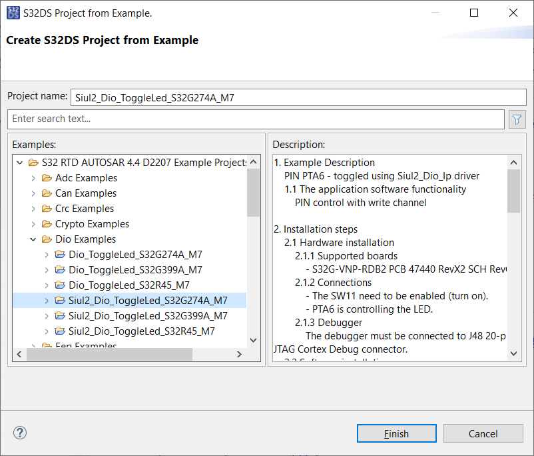This screenshot has width=534, height=456.
Task: Click the Finish button
Action: pyautogui.click(x=396, y=433)
